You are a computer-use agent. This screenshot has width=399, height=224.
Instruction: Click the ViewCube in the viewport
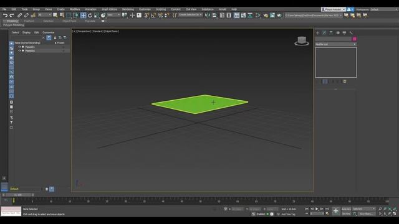[x=302, y=41]
